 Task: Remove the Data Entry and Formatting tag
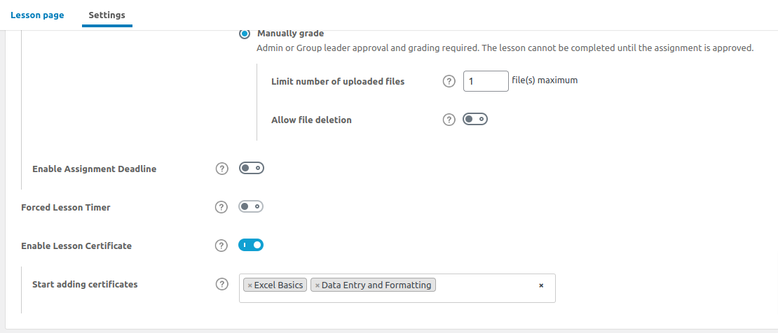tap(317, 285)
